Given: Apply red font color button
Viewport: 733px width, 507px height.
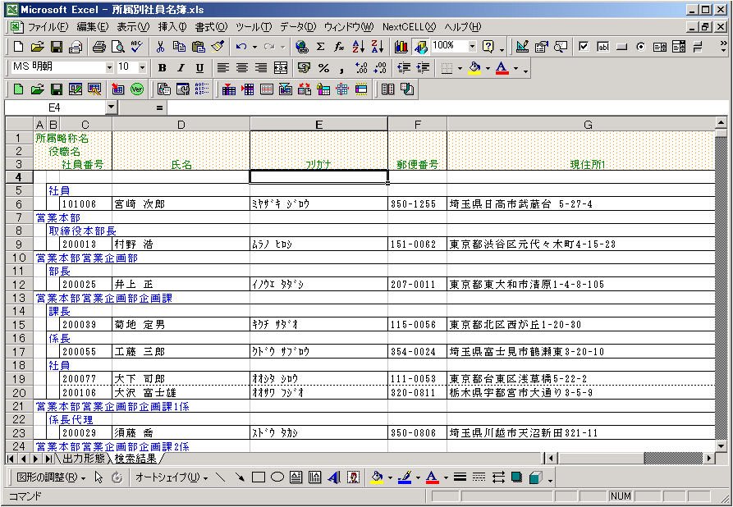Looking at the screenshot, I should 502,68.
